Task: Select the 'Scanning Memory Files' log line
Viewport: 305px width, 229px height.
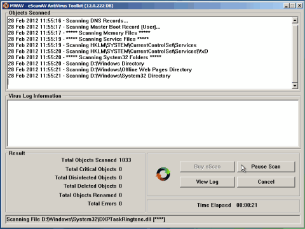Action: tap(79, 33)
